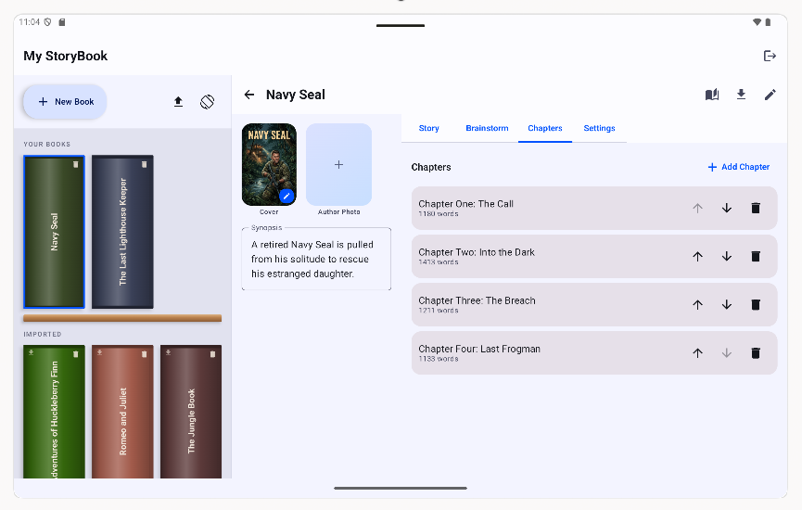
Task: Switch to the Story tab
Action: pos(428,128)
